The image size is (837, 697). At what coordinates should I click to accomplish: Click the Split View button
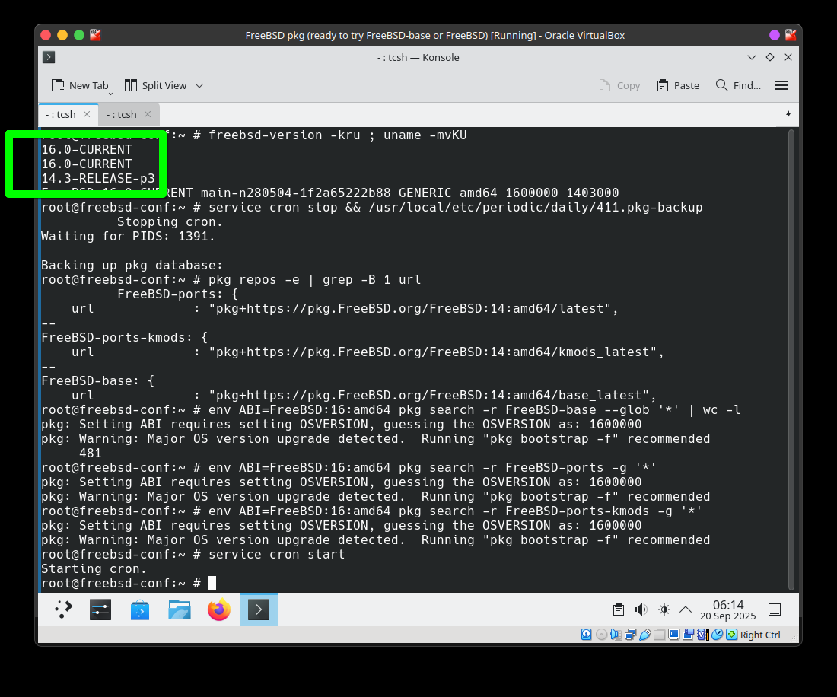coord(155,85)
